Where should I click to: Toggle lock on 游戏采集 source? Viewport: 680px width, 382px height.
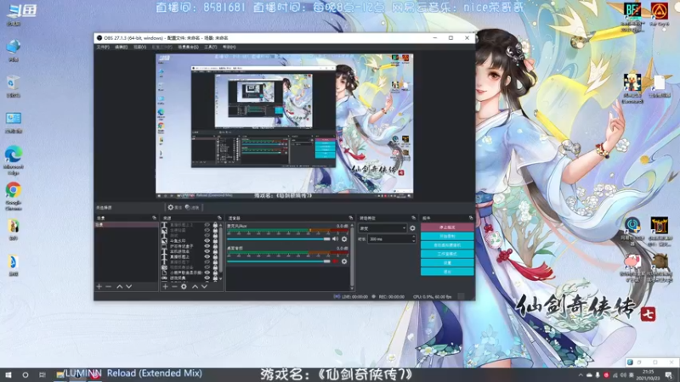215,278
